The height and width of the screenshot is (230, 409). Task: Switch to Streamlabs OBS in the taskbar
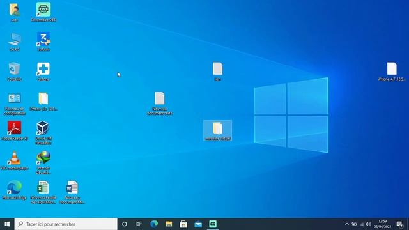click(213, 224)
